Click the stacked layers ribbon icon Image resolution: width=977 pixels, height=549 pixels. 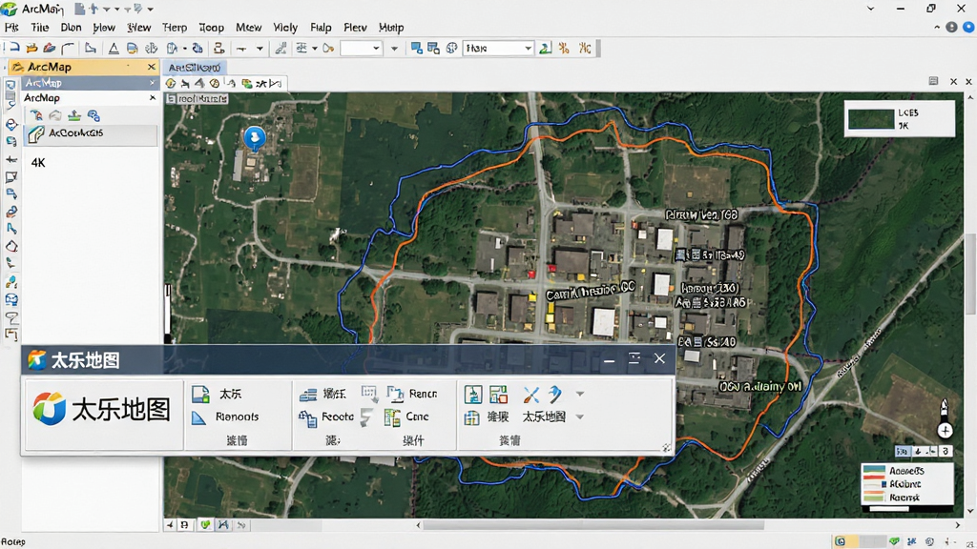(x=308, y=394)
